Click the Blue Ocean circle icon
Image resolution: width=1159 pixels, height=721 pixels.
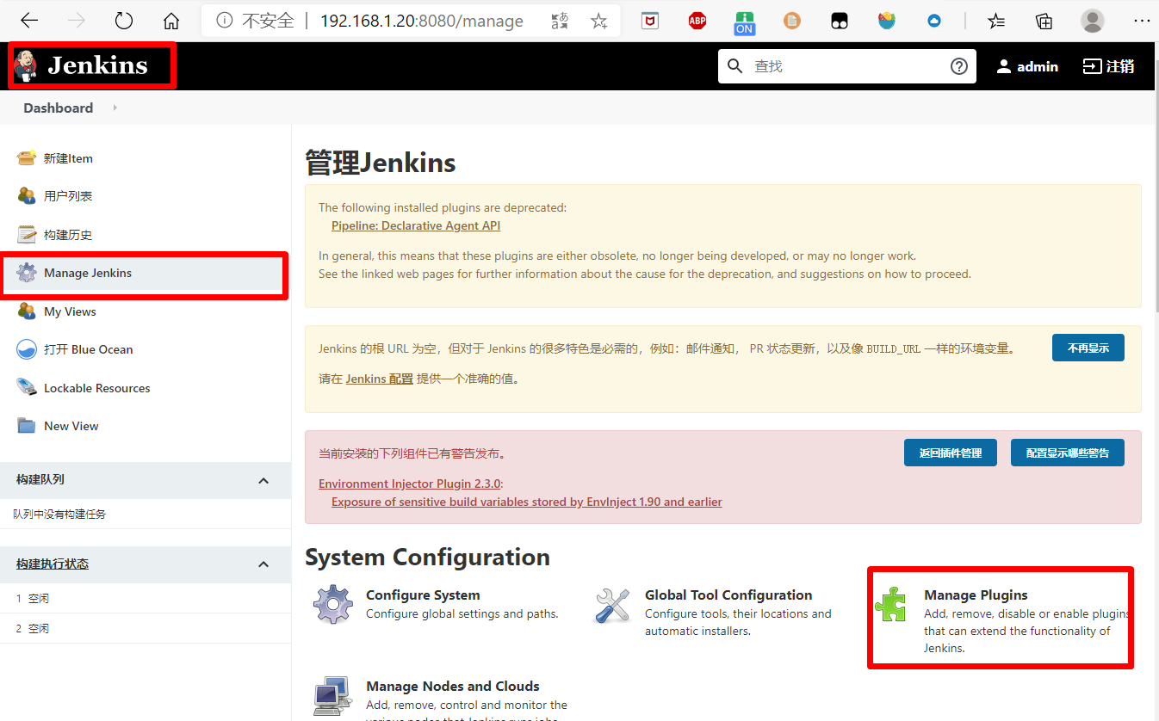point(27,349)
